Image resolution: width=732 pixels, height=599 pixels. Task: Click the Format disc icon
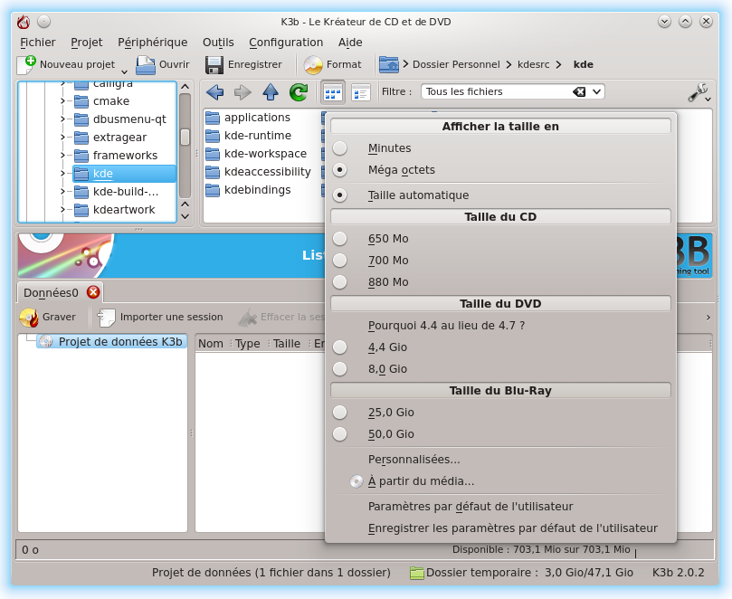click(x=313, y=65)
